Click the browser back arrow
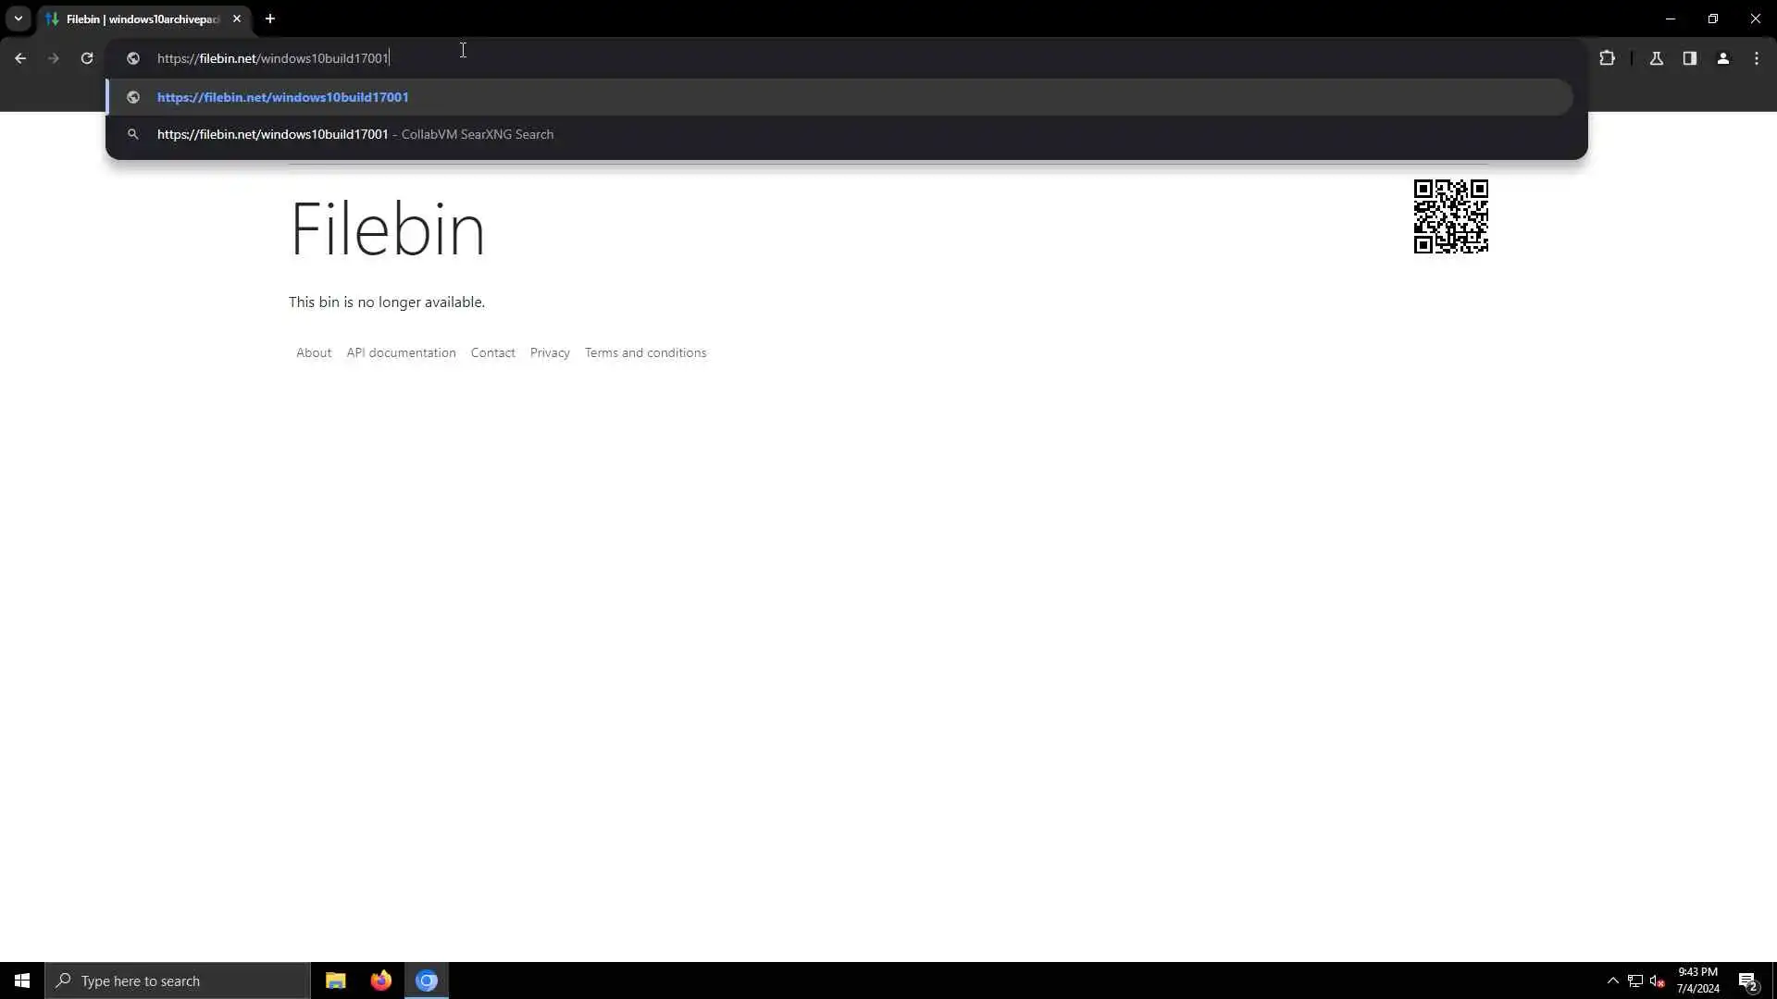The height and width of the screenshot is (999, 1777). 20,58
